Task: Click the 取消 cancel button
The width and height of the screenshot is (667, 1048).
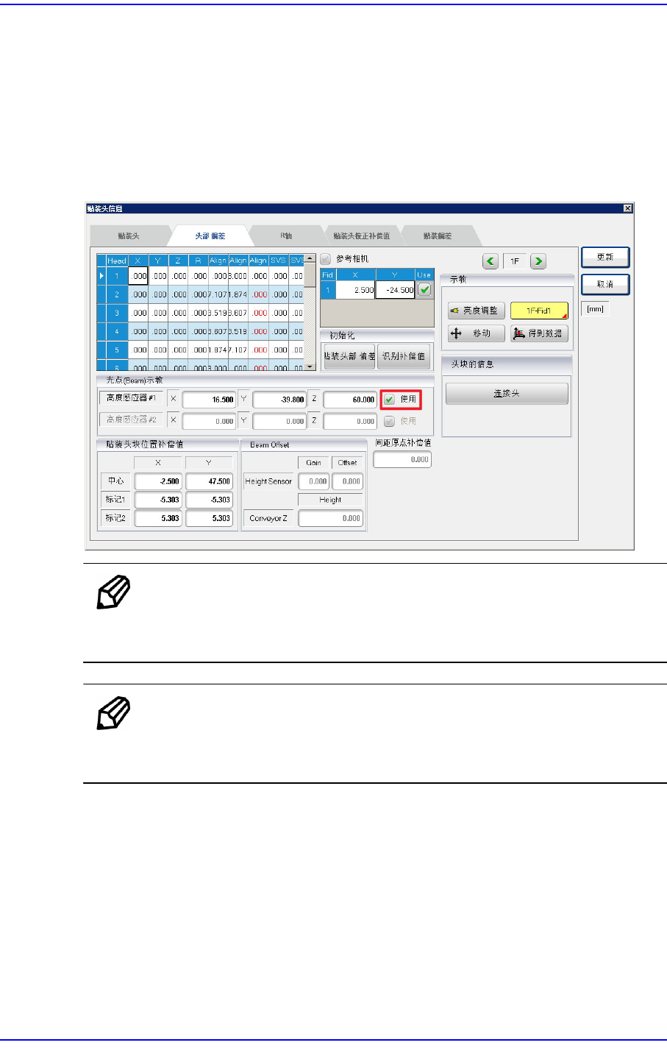Action: (x=605, y=284)
